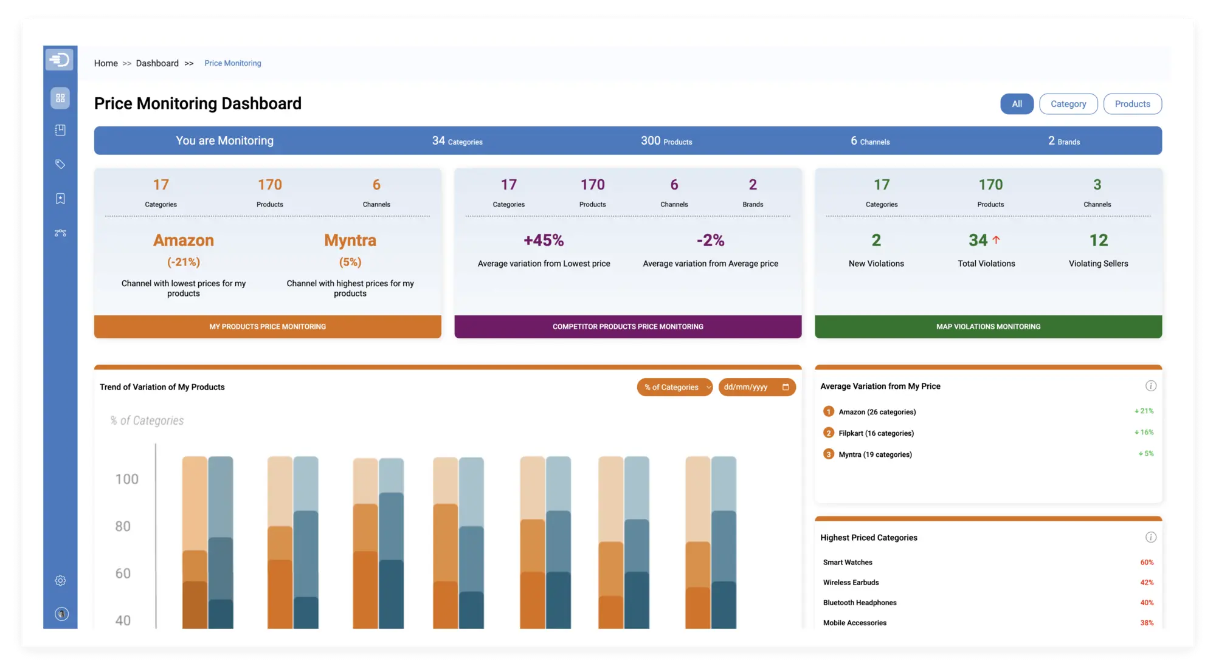Click the app logo in the sidebar
Viewport: 1216px width, 672px height.
click(60, 60)
